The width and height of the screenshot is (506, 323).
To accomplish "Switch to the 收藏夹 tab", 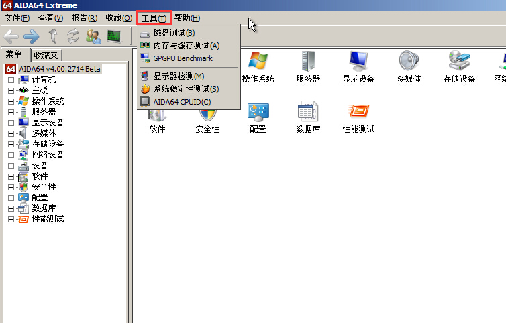I will point(46,55).
